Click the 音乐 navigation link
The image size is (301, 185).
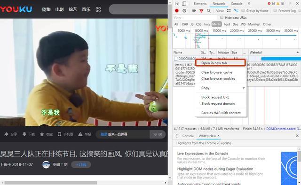86,9
